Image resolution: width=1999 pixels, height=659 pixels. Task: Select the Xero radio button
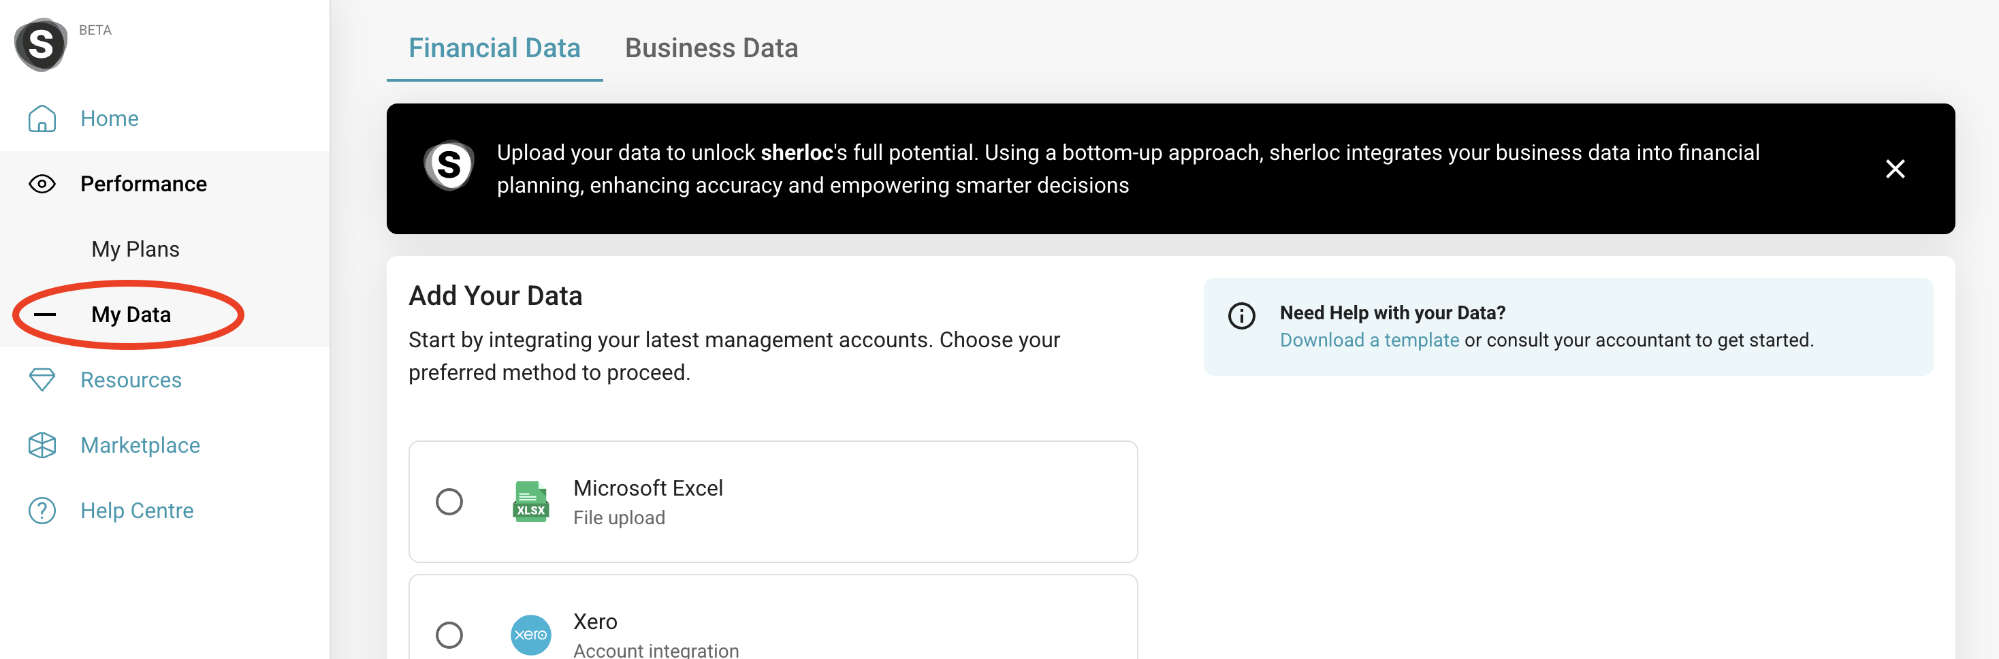[449, 634]
